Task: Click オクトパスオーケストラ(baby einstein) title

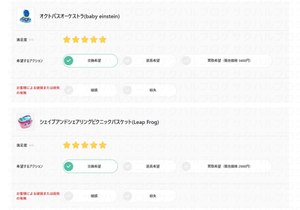Action: pyautogui.click(x=79, y=16)
